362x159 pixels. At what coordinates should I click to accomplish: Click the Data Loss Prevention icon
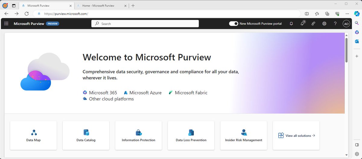click(191, 133)
